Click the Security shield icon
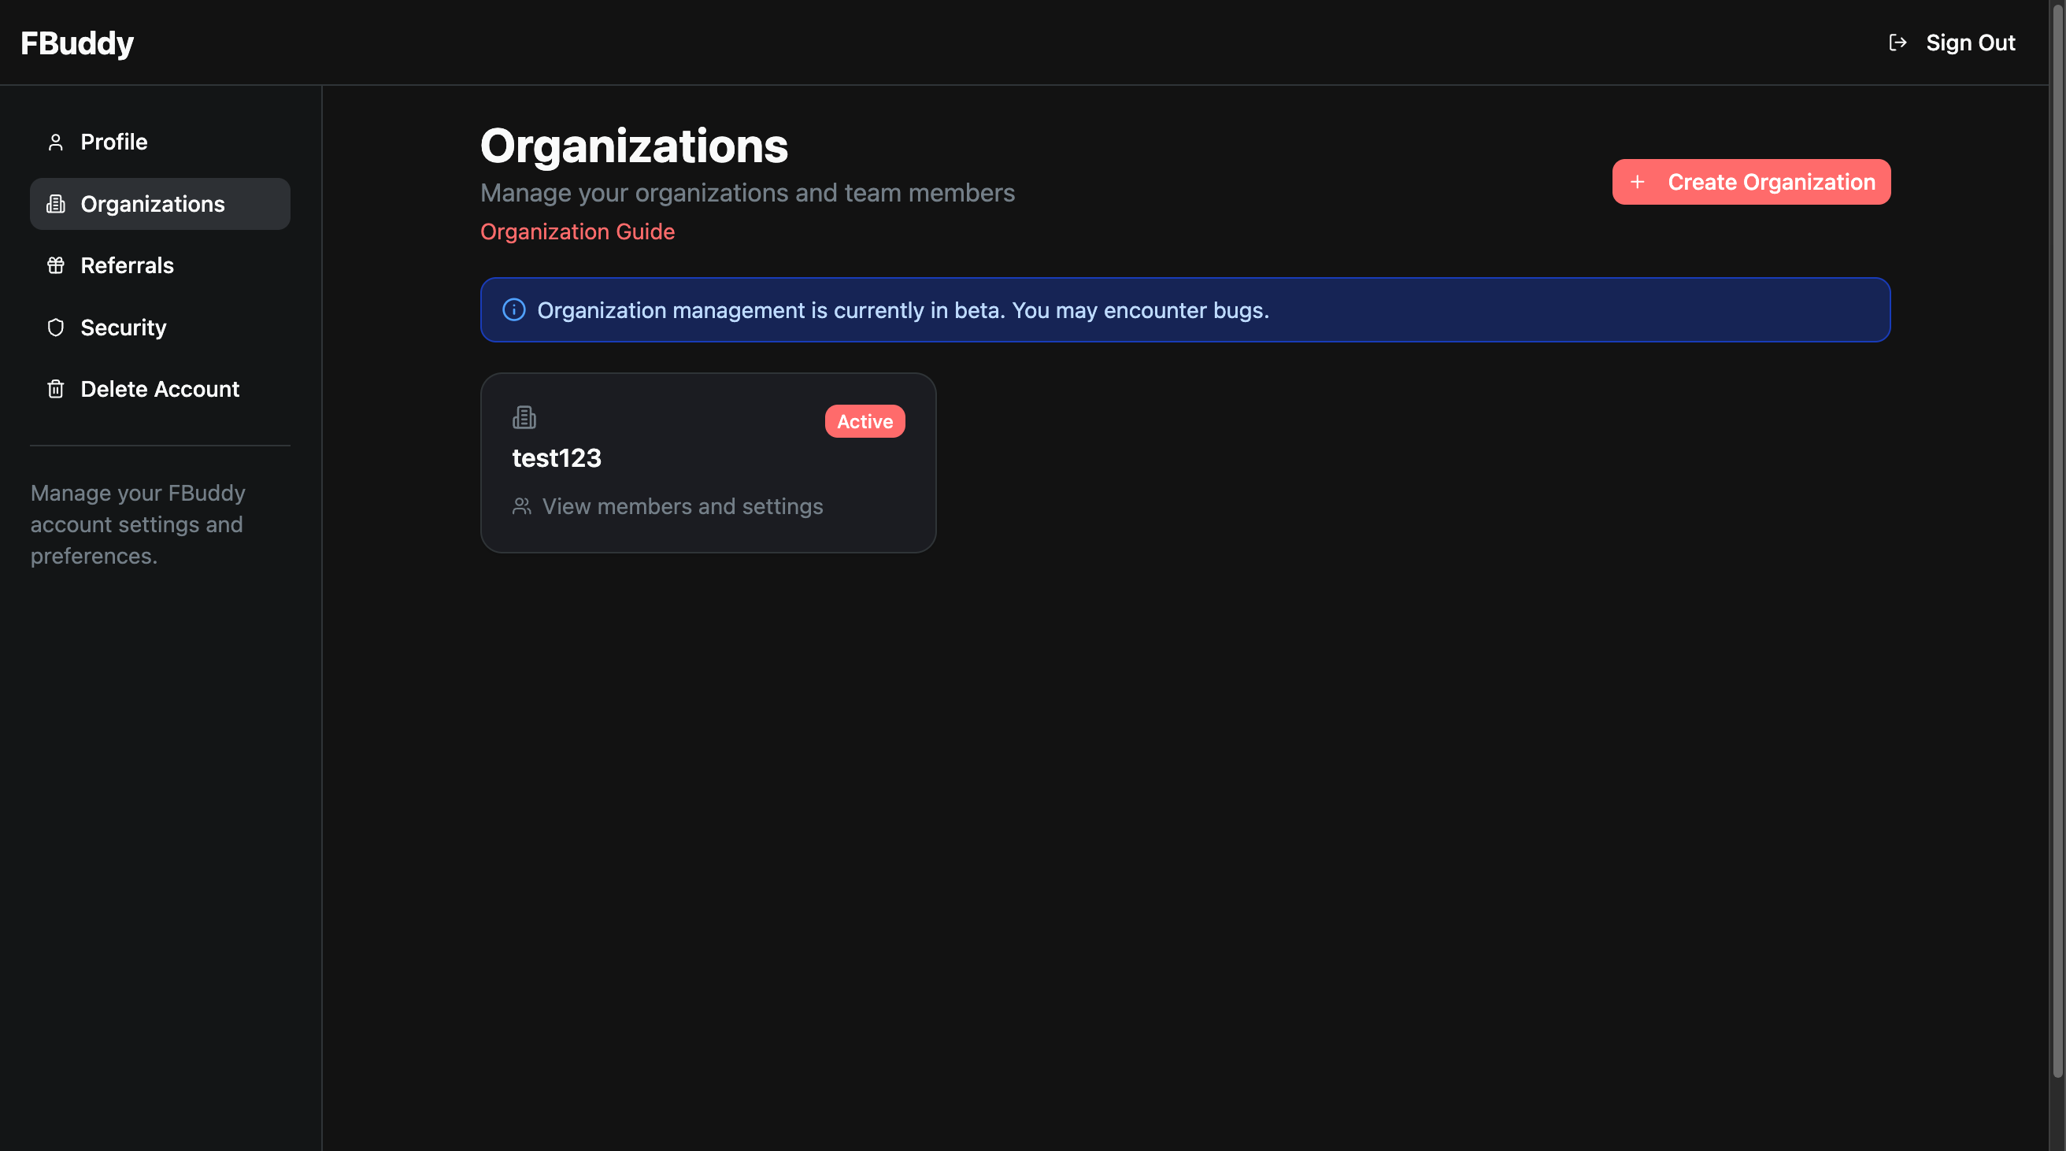Screen dimensions: 2066x1151 (55, 328)
